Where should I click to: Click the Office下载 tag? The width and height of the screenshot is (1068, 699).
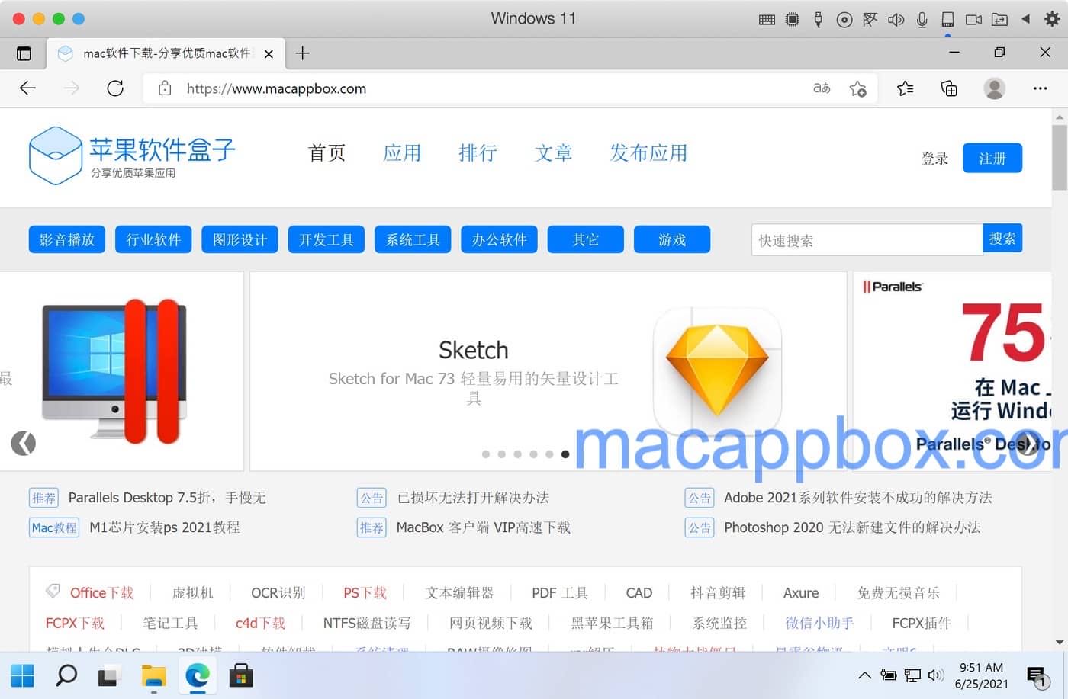101,593
